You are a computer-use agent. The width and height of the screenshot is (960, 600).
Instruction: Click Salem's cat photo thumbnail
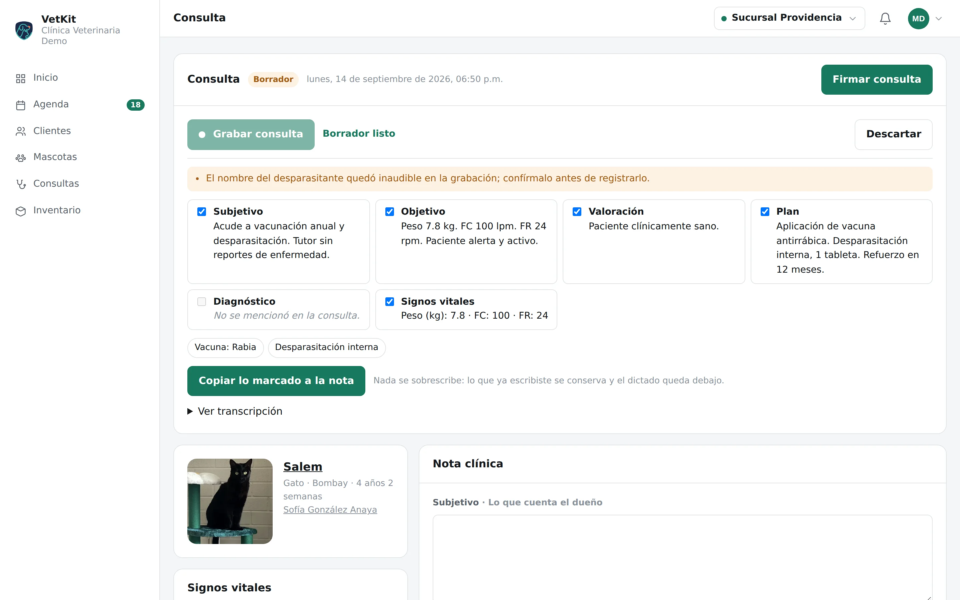point(230,501)
